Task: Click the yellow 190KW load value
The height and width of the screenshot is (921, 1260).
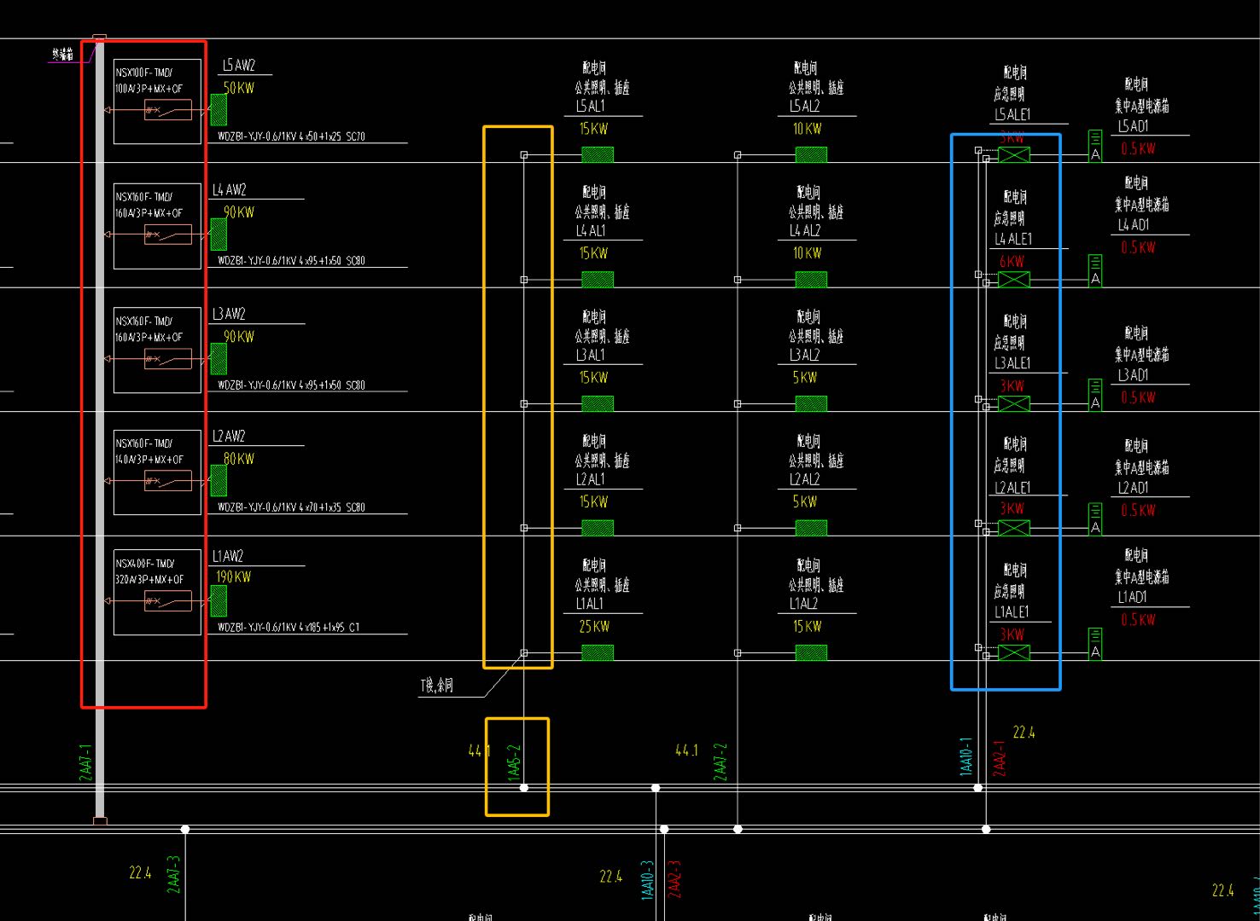Action: (x=233, y=577)
